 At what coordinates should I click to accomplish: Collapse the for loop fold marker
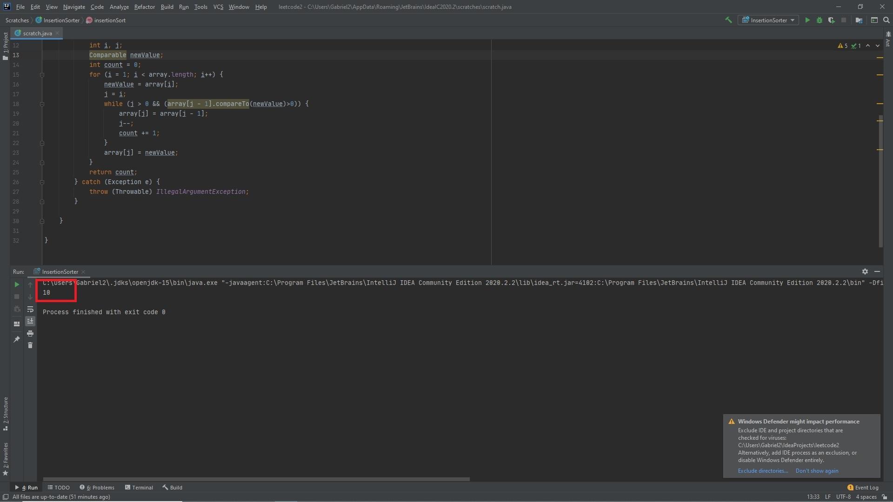tap(42, 75)
